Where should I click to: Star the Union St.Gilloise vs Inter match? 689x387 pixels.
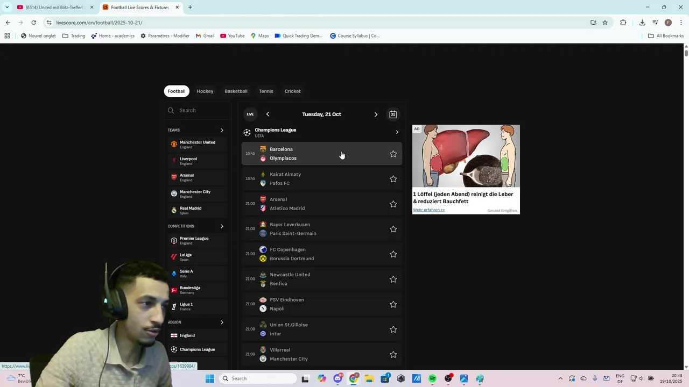(393, 329)
